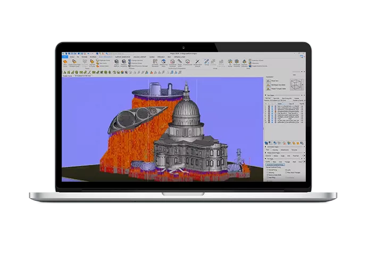This screenshot has height=255, width=367.
Task: Collapse the Part Pages panel
Action: click(265, 95)
